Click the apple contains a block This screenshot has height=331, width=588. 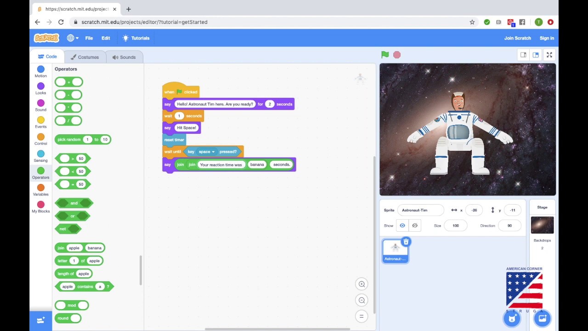pyautogui.click(x=85, y=287)
